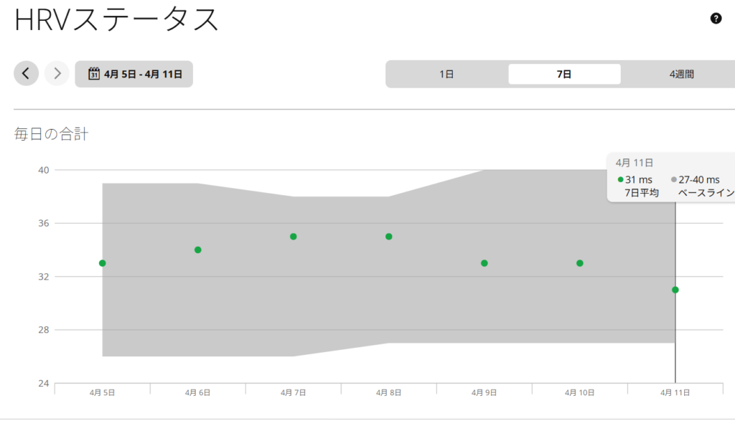Click the help question mark icon
The width and height of the screenshot is (735, 421).
coord(716,19)
